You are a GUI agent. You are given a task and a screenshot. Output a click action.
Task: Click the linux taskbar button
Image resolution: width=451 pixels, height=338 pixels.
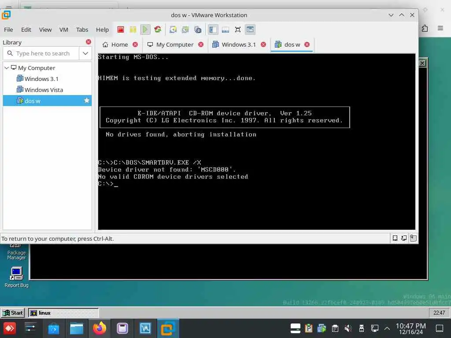[63, 313]
